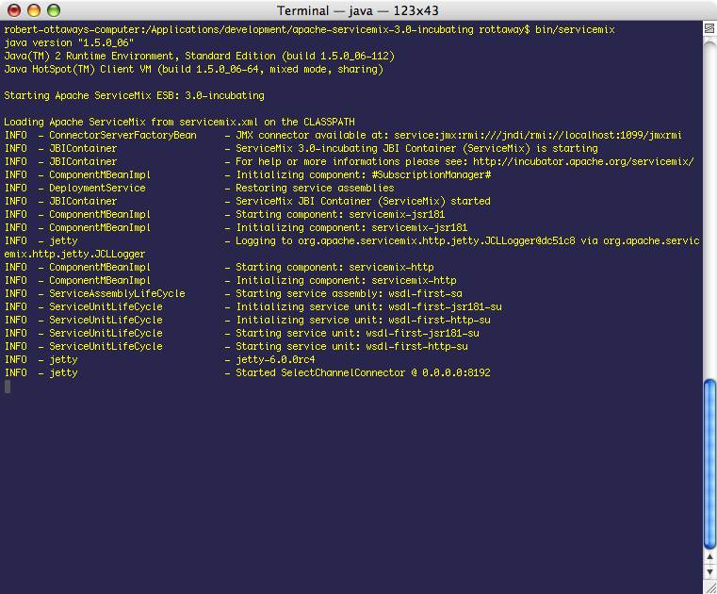
Task: Click the "ConnectorServerFactoryBean" logger name
Action: (x=122, y=135)
